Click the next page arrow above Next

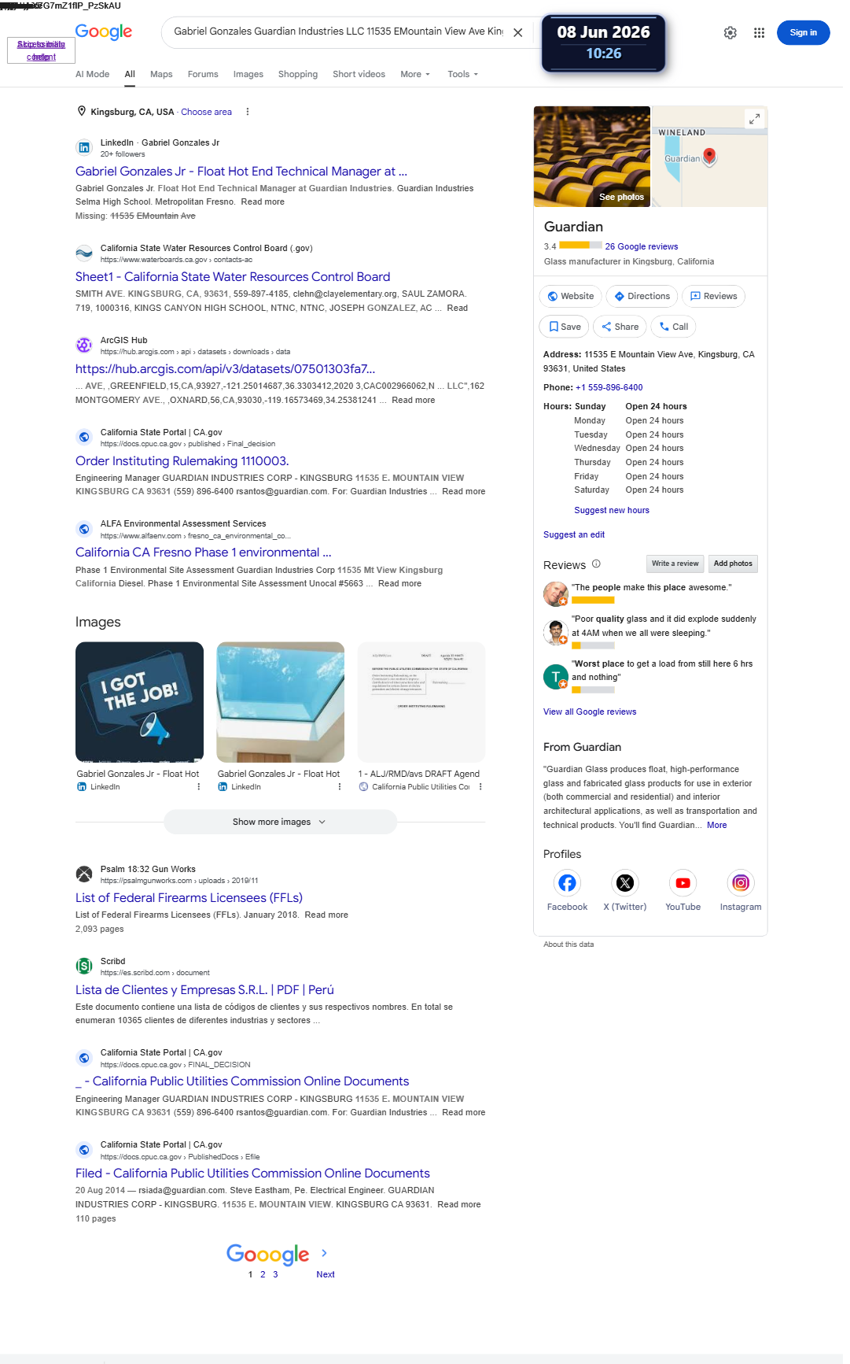click(x=324, y=1253)
